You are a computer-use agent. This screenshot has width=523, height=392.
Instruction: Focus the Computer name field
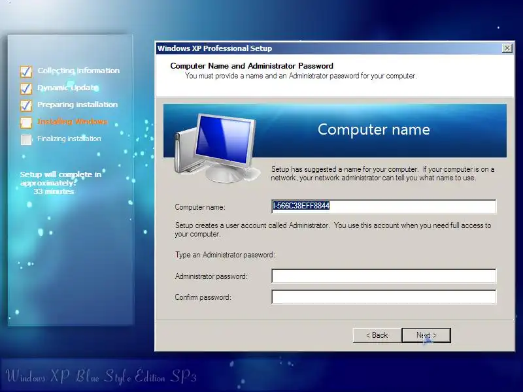tap(384, 206)
